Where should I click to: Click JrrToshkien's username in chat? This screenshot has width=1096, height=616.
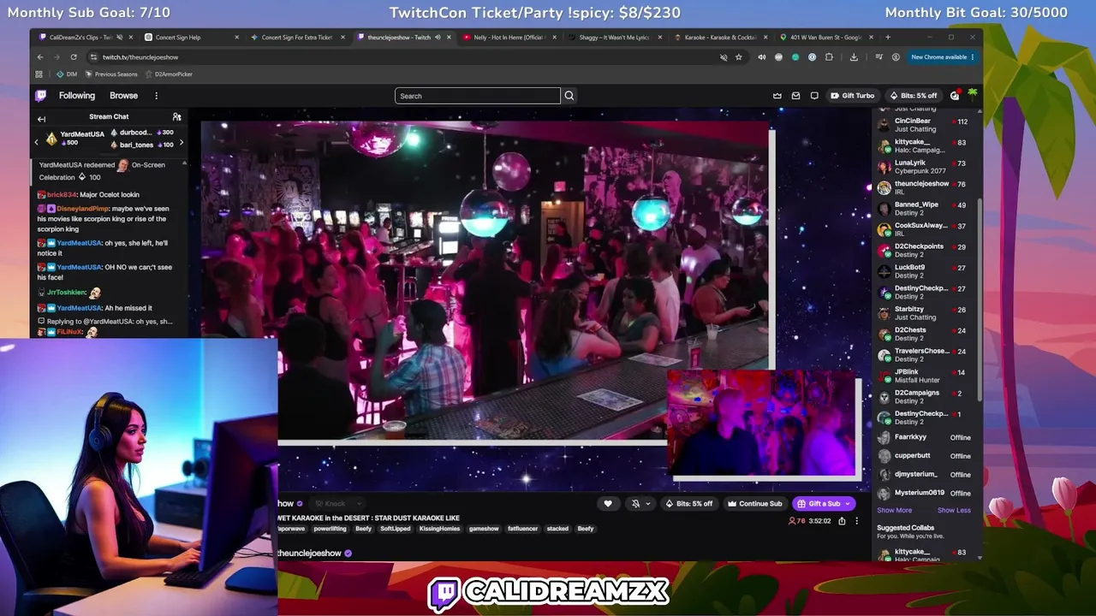coord(67,293)
